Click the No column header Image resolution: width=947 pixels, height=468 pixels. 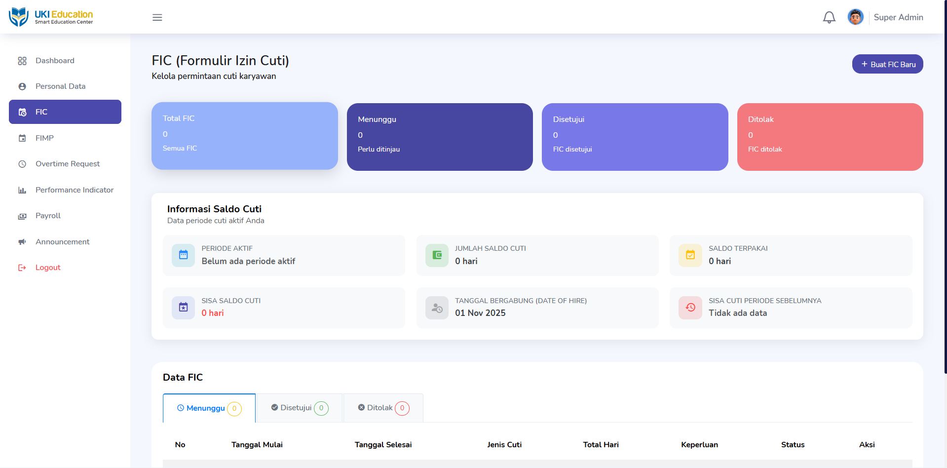[180, 445]
